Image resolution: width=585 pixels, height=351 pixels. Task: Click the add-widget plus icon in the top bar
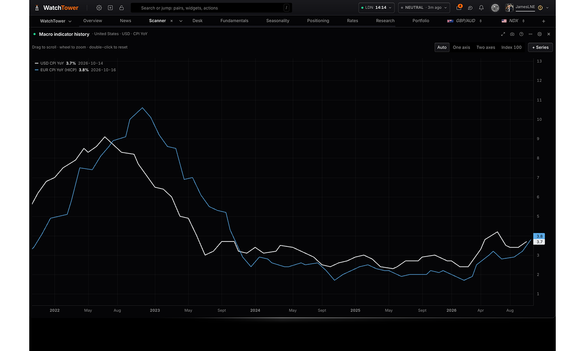click(x=110, y=8)
